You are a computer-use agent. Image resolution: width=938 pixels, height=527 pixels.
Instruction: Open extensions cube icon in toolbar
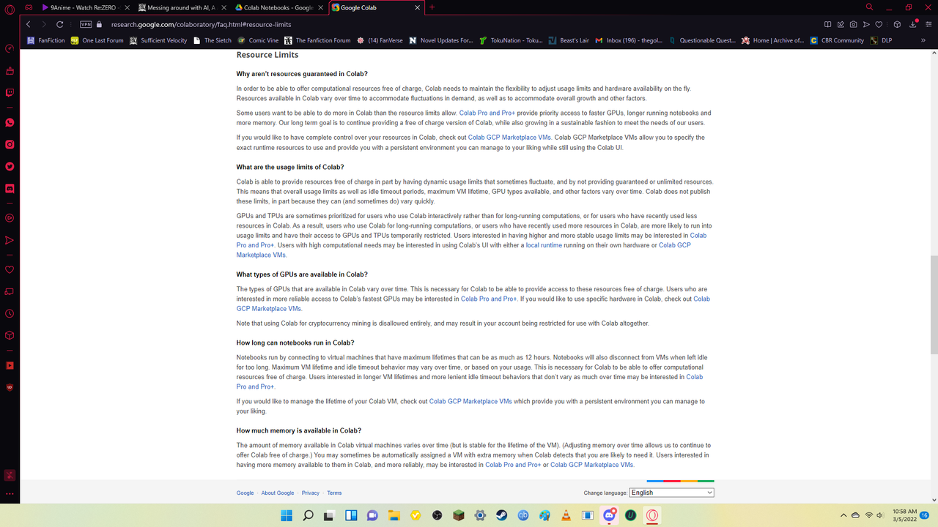[x=897, y=24]
